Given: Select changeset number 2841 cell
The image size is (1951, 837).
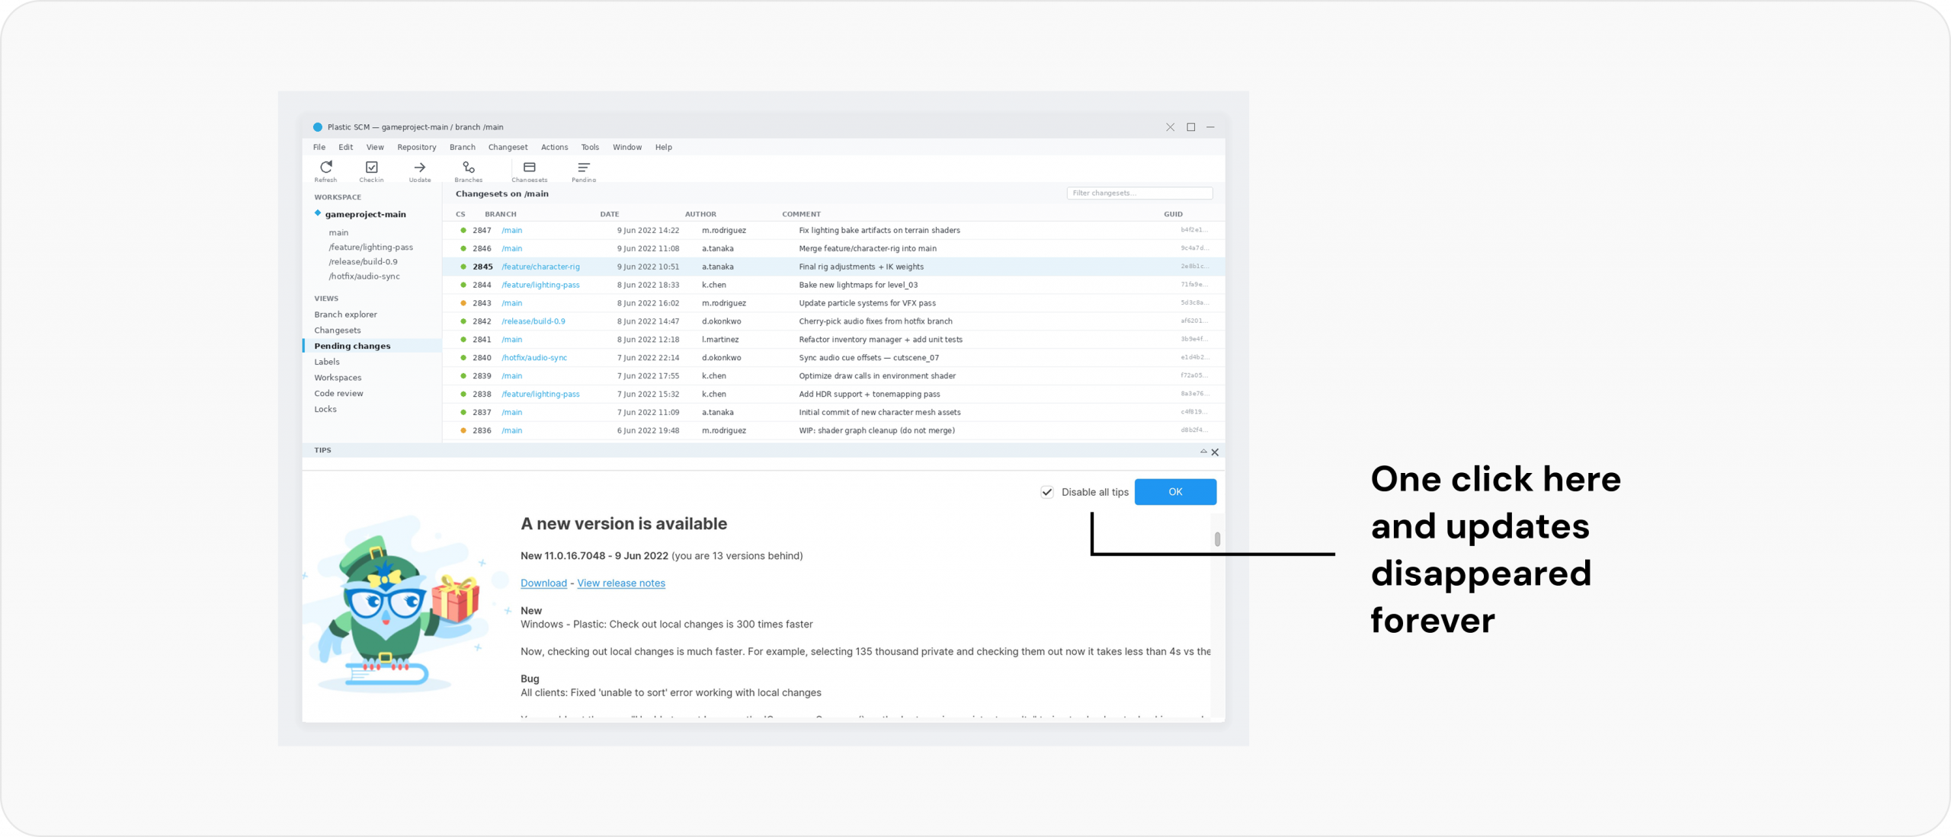Looking at the screenshot, I should pos(482,340).
